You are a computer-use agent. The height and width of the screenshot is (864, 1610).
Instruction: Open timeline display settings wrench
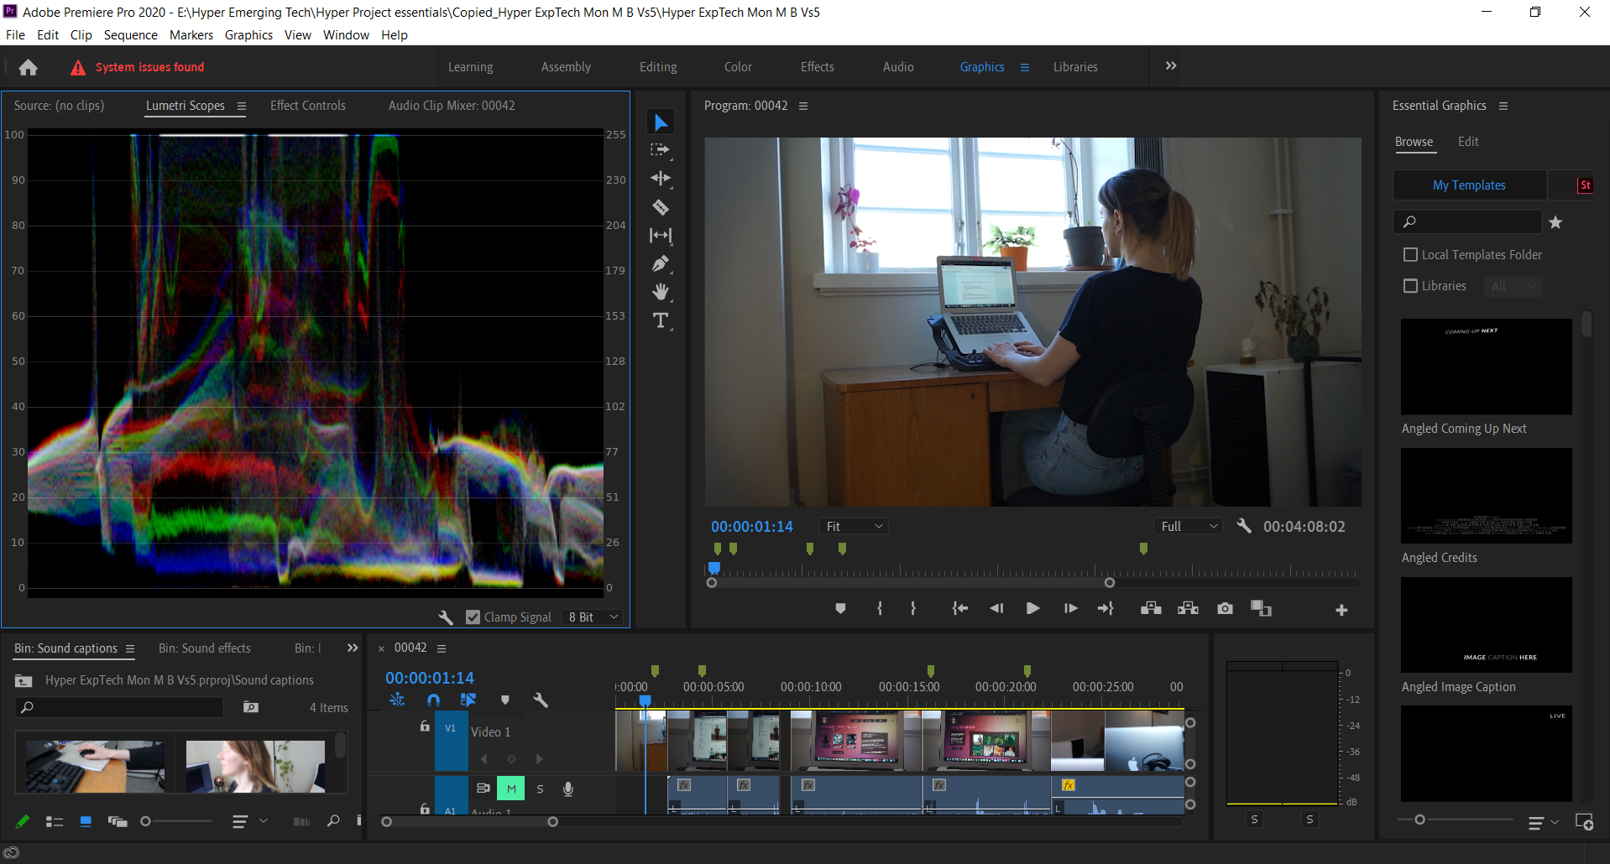point(541,700)
